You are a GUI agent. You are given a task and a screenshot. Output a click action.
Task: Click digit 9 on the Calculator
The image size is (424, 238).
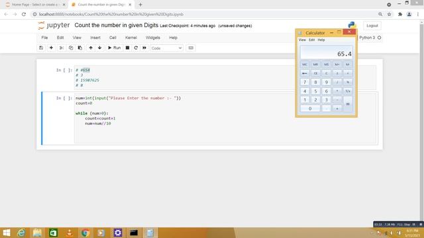click(326, 82)
